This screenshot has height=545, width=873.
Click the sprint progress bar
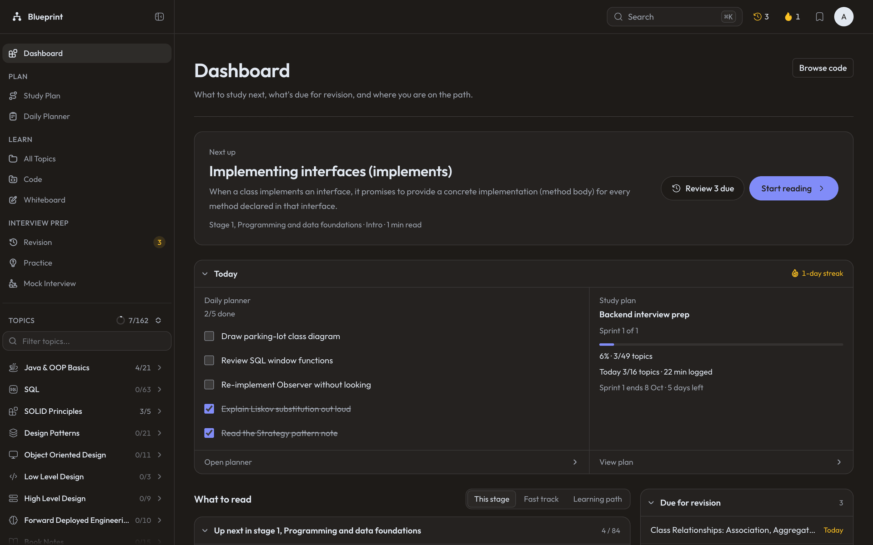click(x=721, y=345)
